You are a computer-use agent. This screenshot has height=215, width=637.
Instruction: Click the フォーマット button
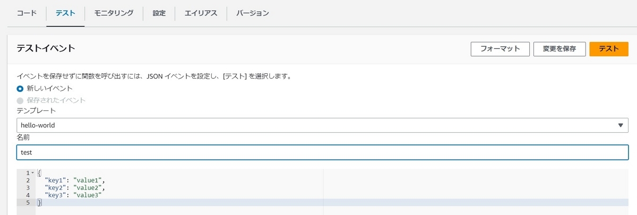(x=500, y=49)
